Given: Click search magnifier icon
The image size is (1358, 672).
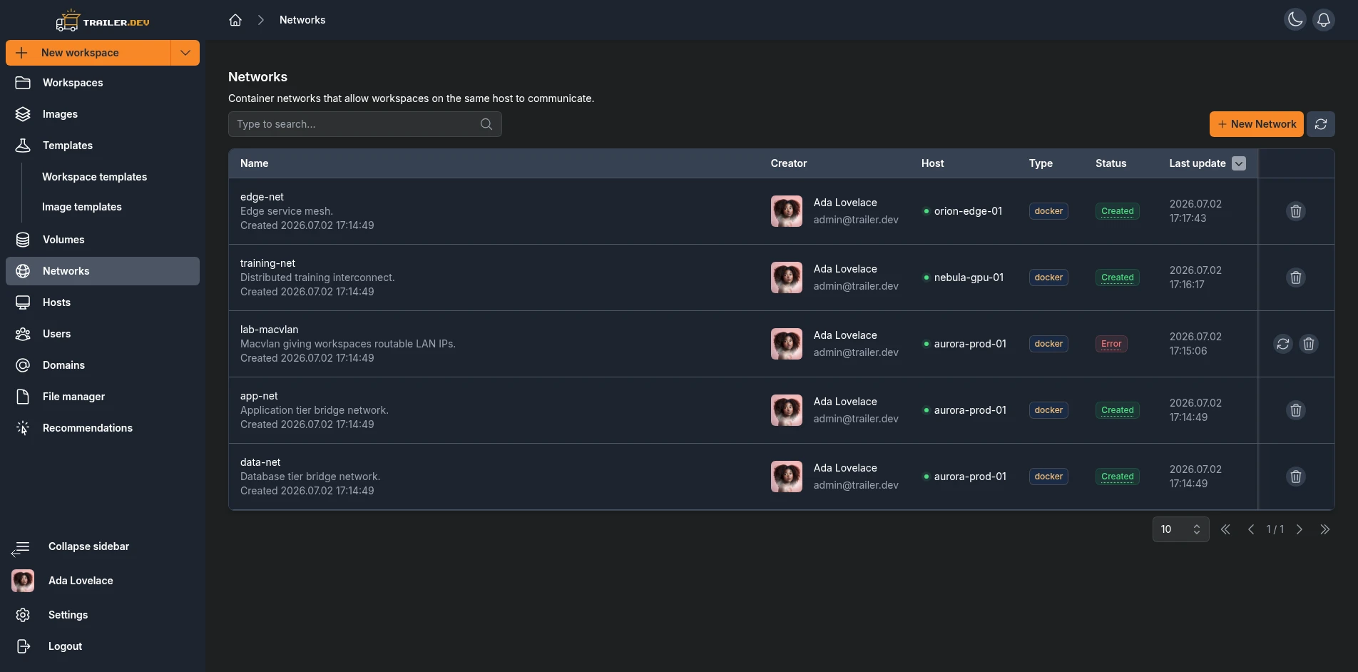Looking at the screenshot, I should click(x=486, y=124).
